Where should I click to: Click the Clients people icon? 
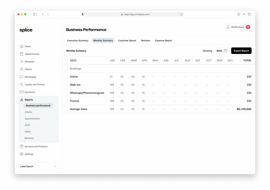22,69
